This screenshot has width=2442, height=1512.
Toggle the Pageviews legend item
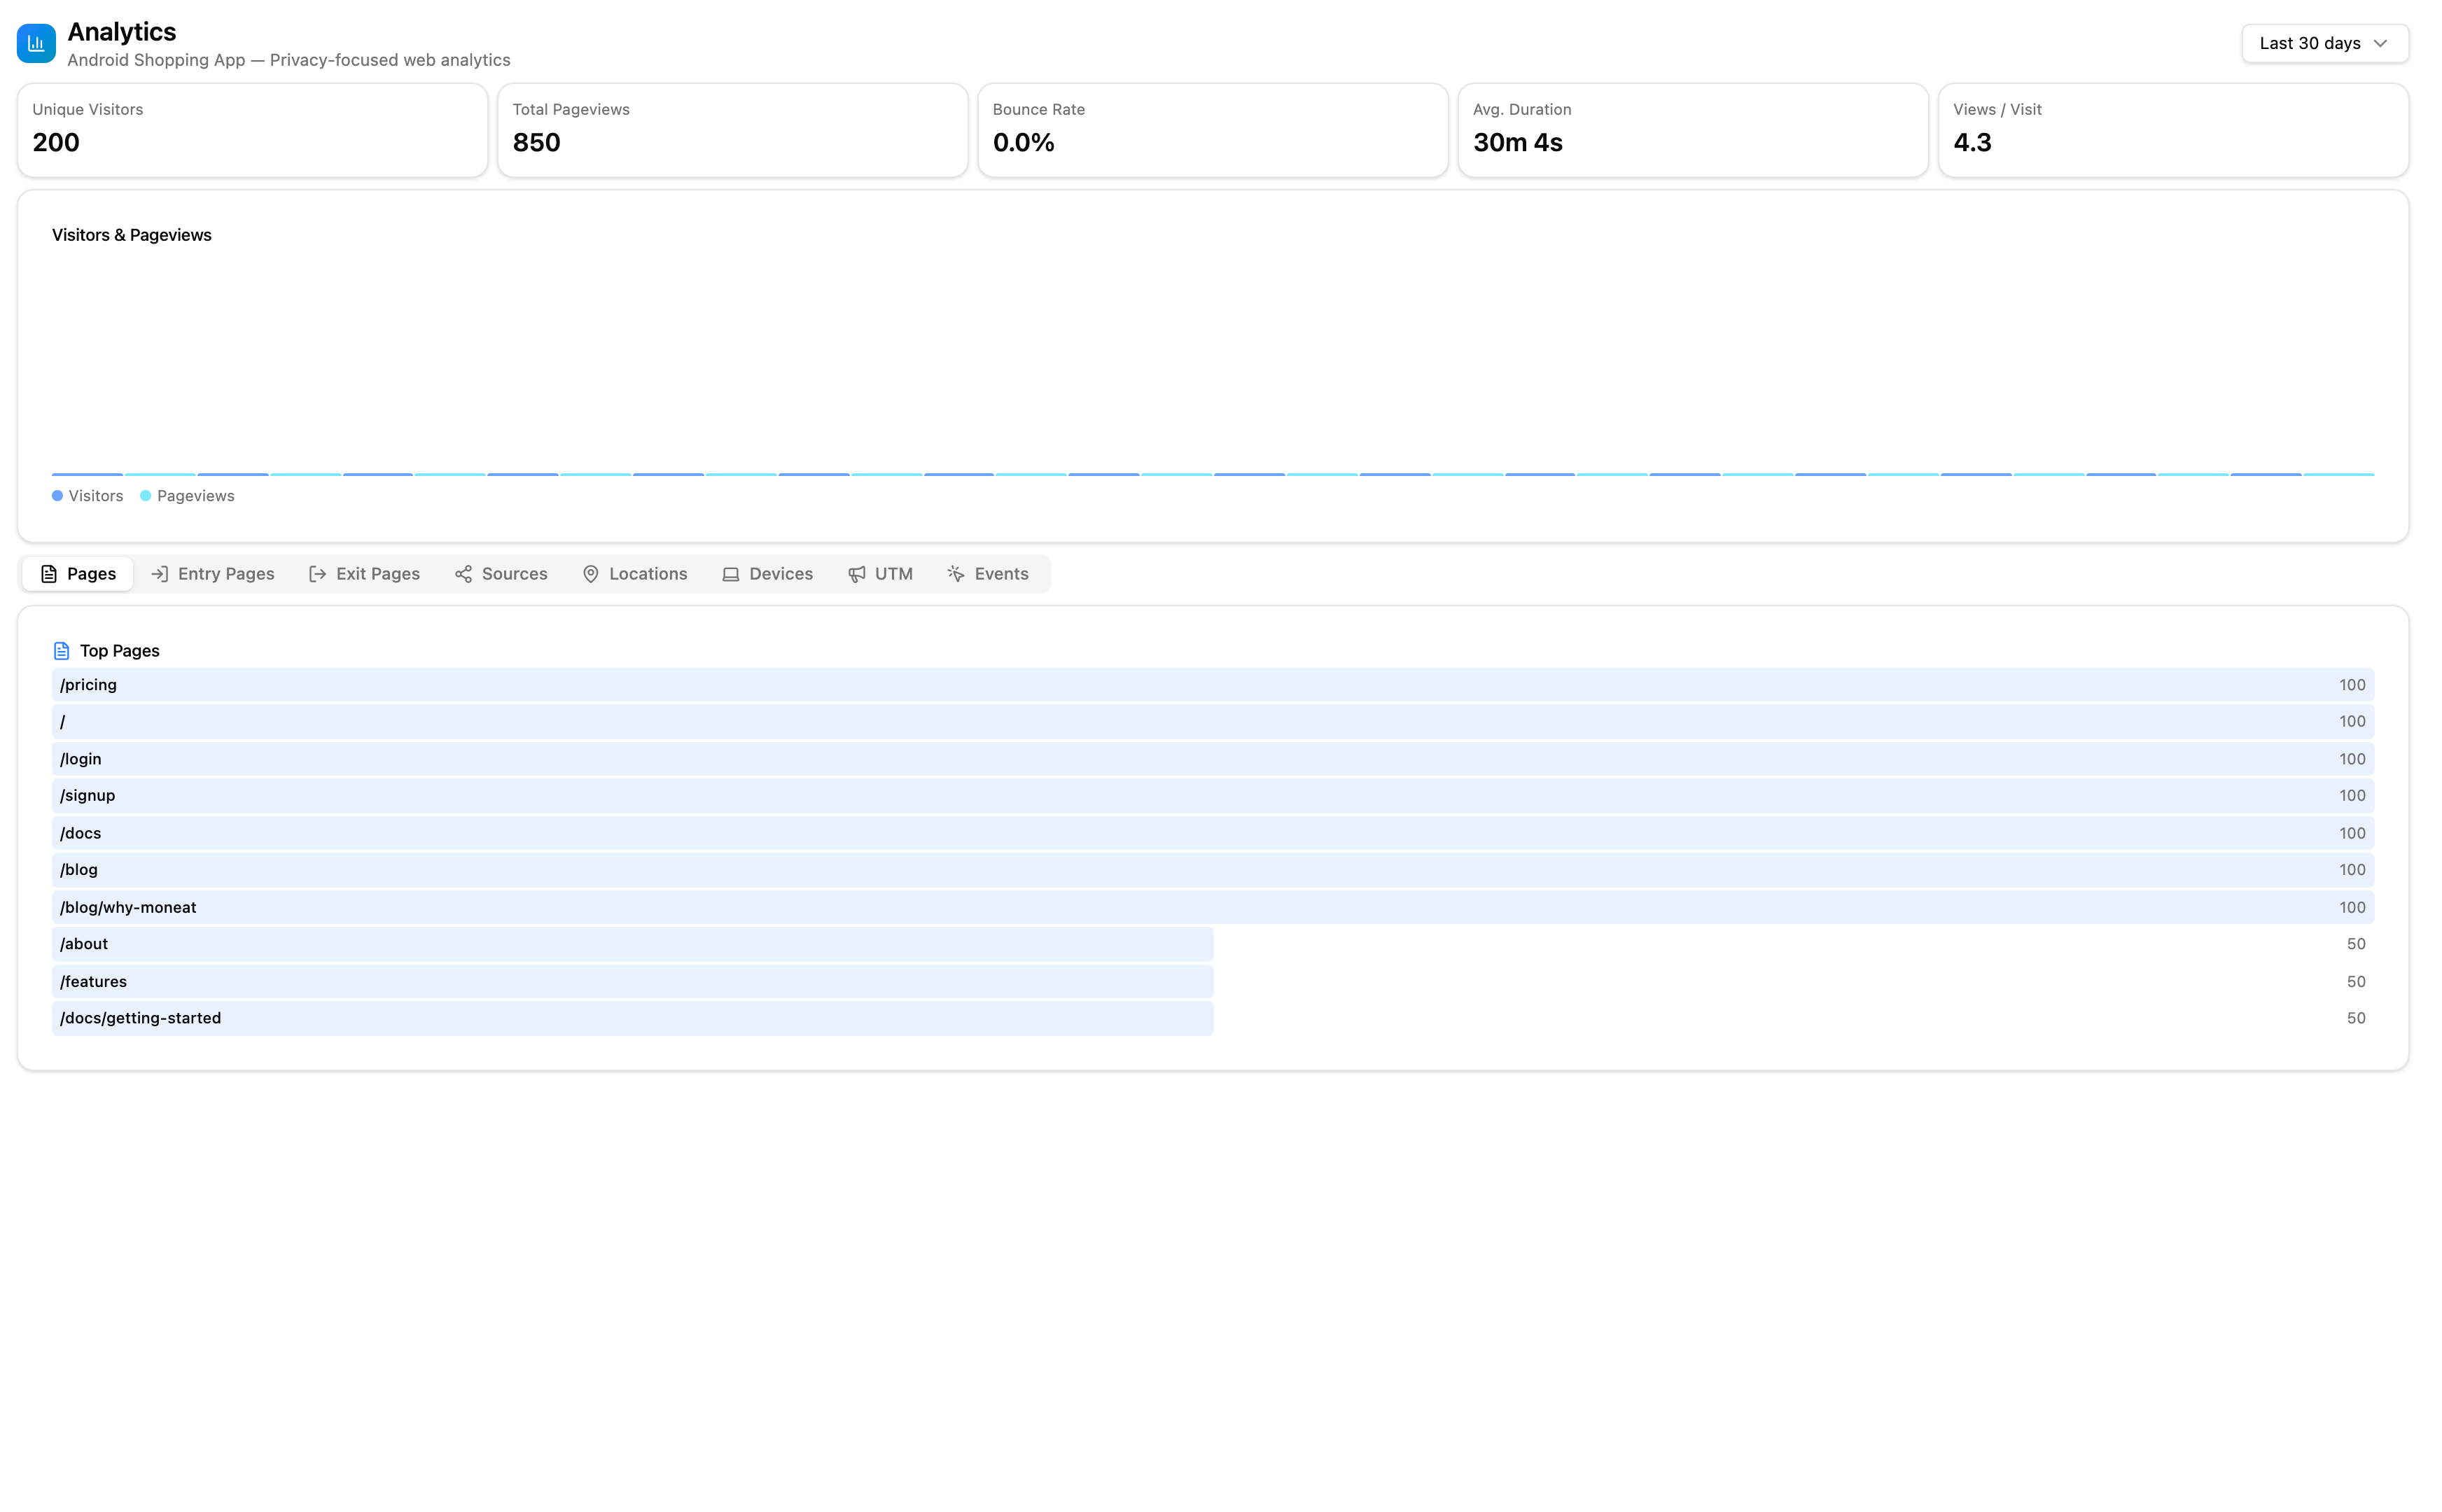click(x=188, y=496)
